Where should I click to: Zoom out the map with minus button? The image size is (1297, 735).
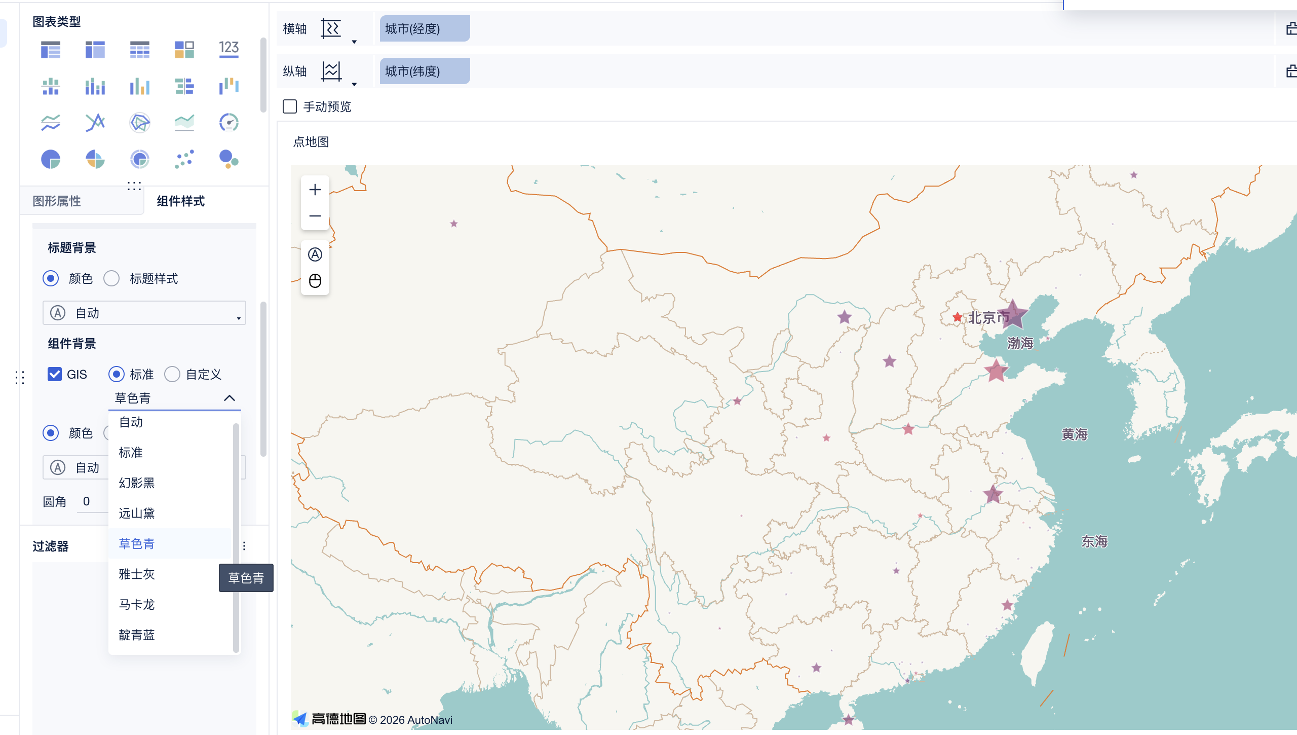(x=315, y=216)
